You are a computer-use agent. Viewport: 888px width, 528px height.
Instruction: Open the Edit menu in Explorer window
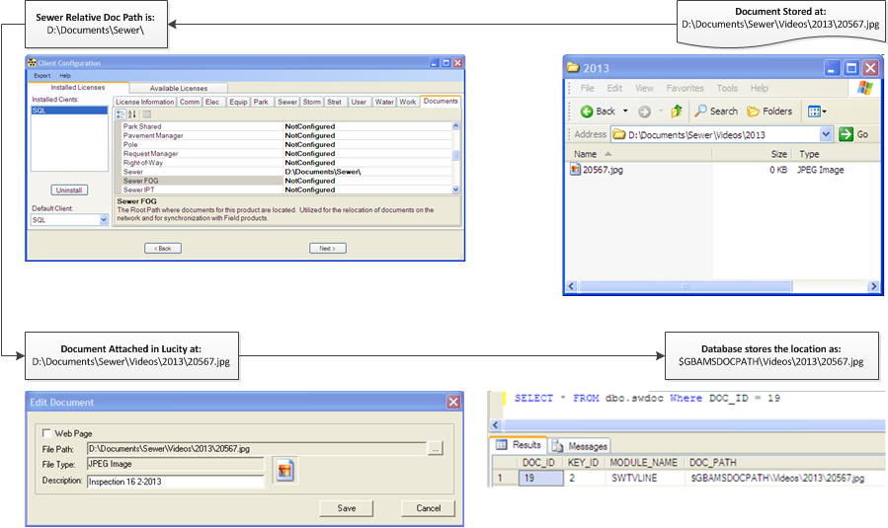[614, 88]
